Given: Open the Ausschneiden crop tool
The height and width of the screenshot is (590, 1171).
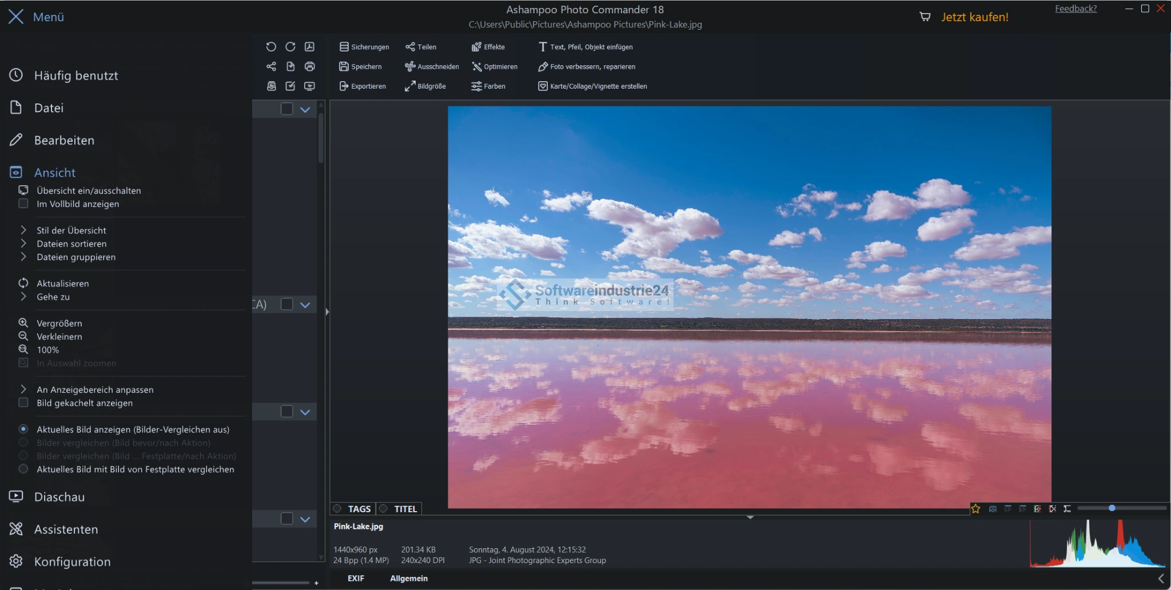Looking at the screenshot, I should pyautogui.click(x=432, y=67).
